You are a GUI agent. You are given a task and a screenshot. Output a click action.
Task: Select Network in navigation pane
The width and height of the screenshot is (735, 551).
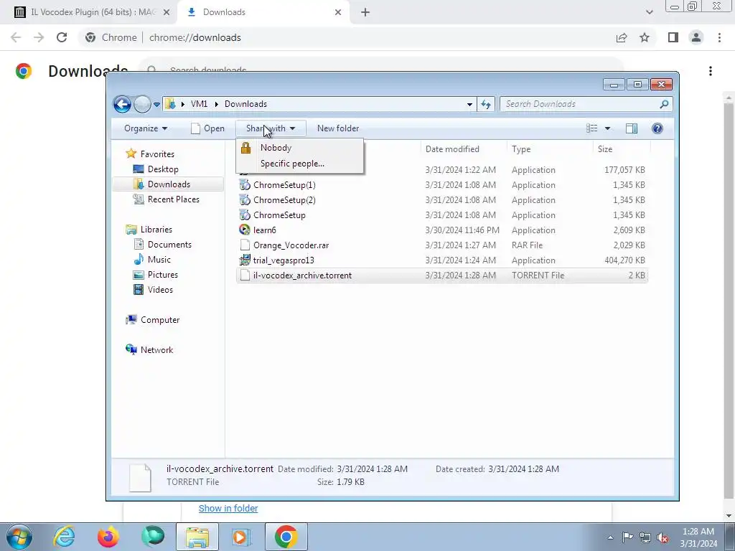156,349
